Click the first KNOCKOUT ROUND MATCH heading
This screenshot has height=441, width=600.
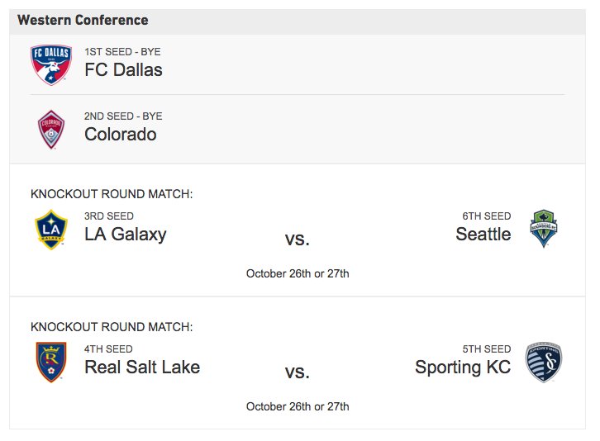[x=112, y=194]
